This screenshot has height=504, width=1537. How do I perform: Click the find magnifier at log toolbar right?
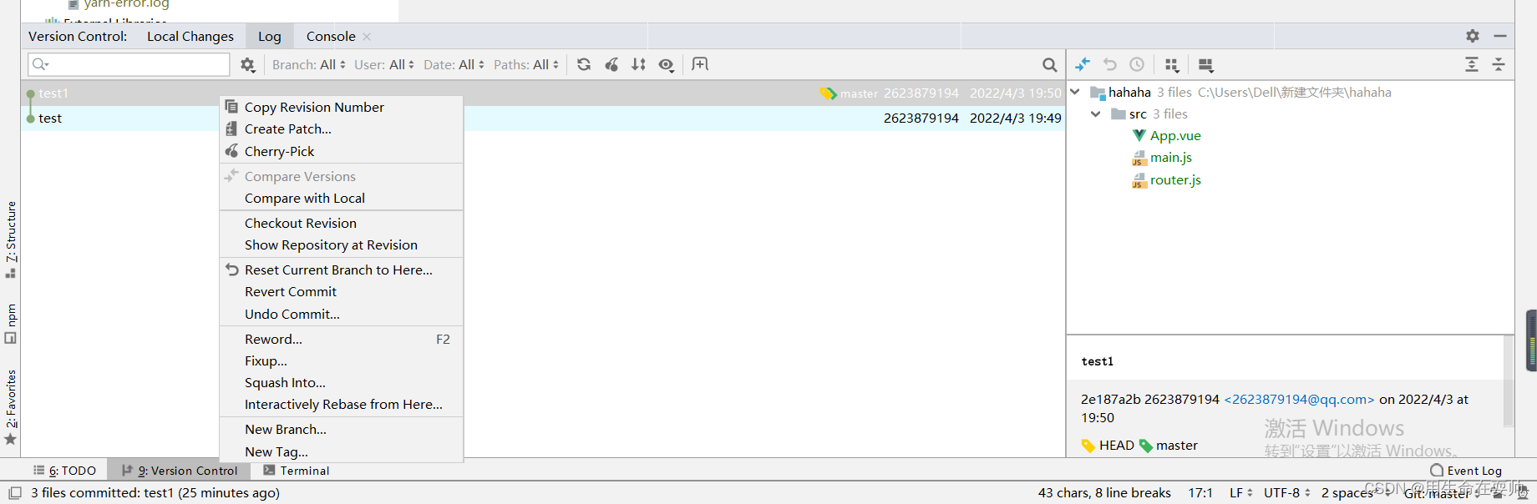tap(1050, 64)
